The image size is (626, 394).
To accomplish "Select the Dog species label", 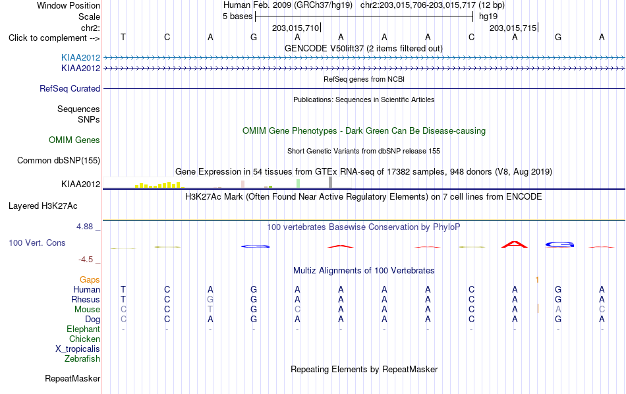I will (x=92, y=319).
